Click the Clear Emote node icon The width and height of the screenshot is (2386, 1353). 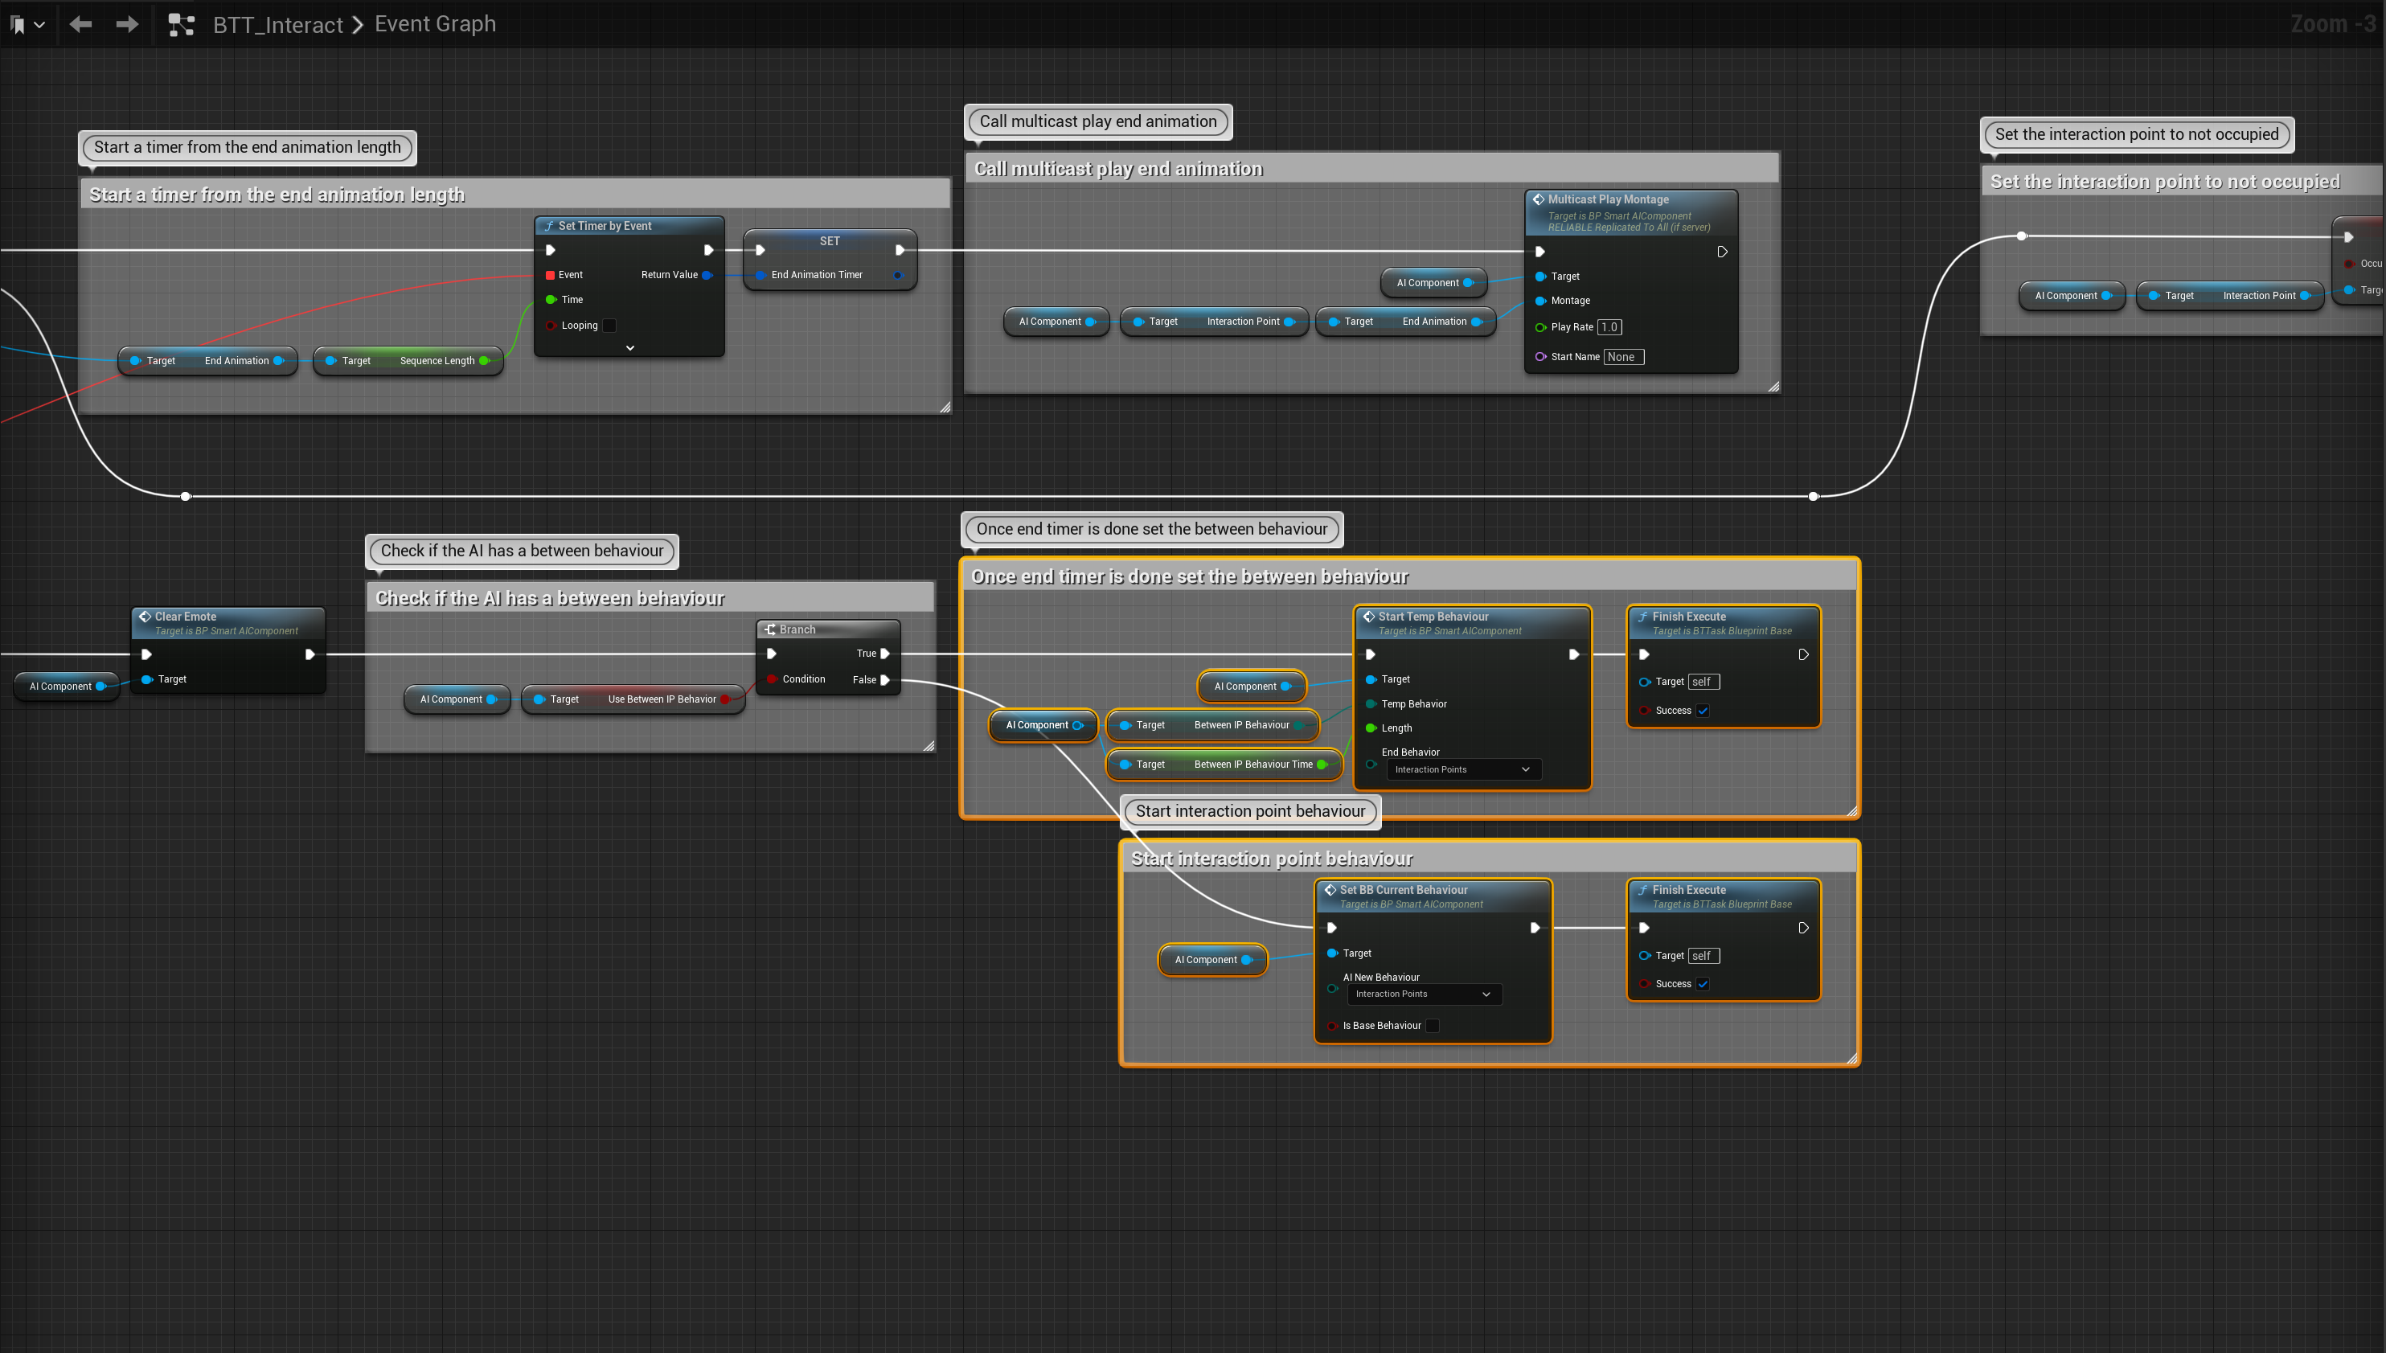[x=145, y=616]
